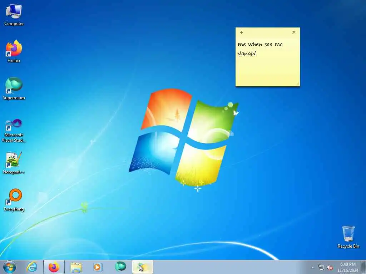
Task: Click the Sticky Notes taskbar button
Action: 142,267
